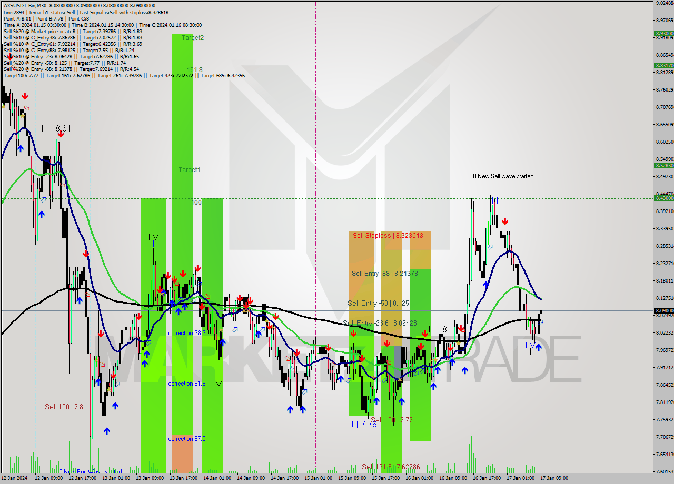Click the 'Sell Stoploss | 8.328618' label
The height and width of the screenshot is (484, 674).
[x=388, y=235]
